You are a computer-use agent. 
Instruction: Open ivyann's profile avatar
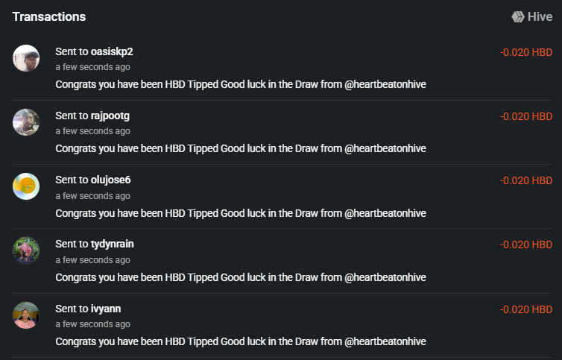click(26, 315)
